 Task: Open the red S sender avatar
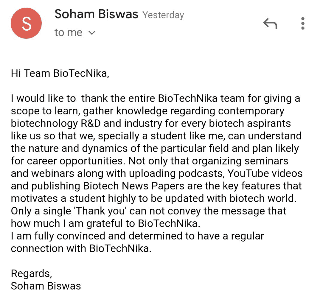point(26,23)
